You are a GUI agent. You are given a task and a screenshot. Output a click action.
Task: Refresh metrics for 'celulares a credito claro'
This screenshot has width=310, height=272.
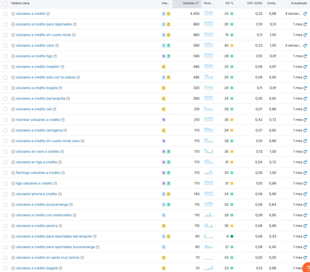[x=305, y=46]
